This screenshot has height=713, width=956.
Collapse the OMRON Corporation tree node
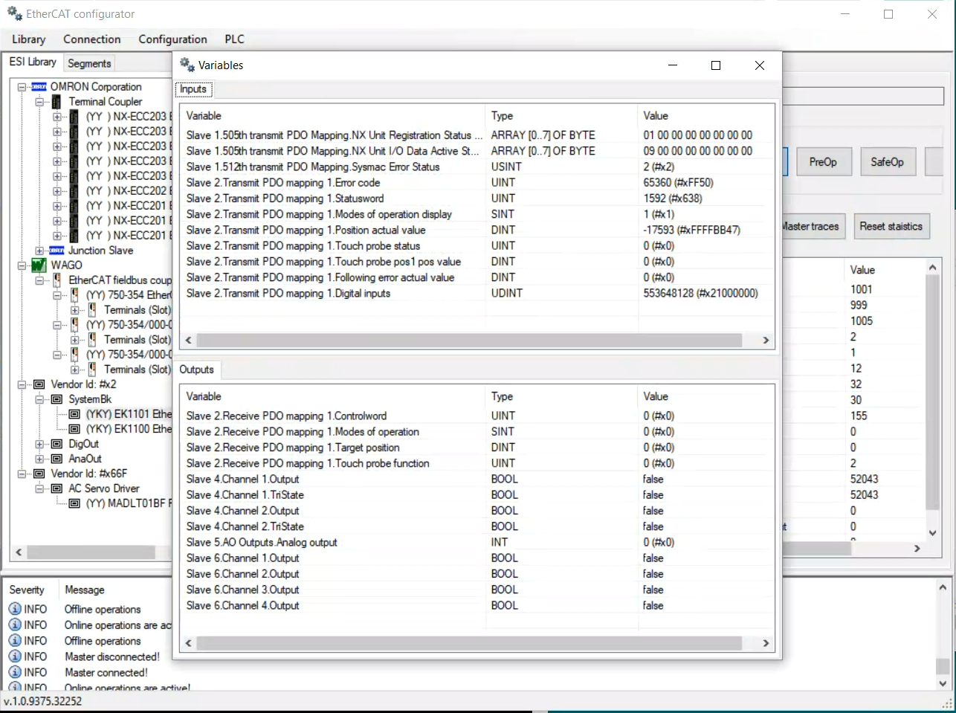coord(22,87)
